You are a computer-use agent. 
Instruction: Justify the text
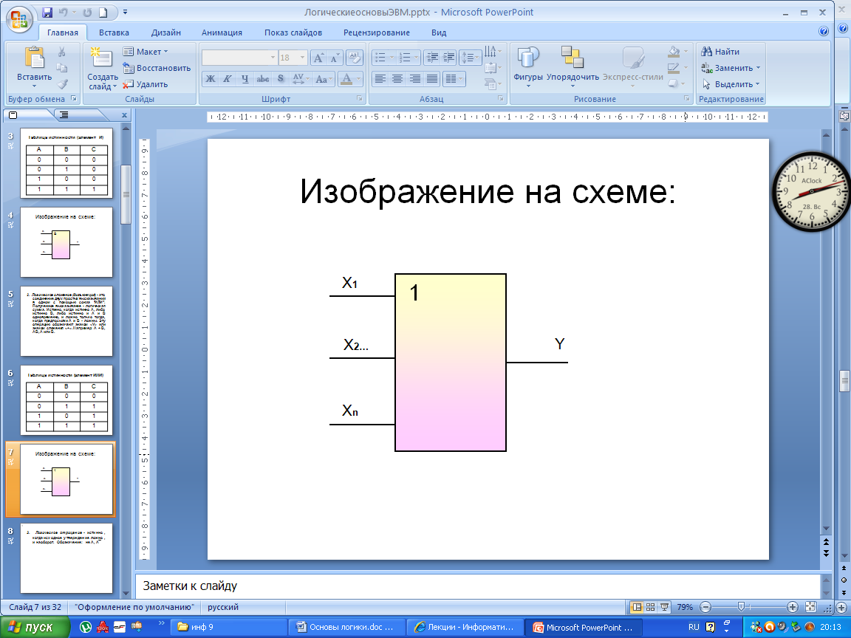[x=432, y=79]
